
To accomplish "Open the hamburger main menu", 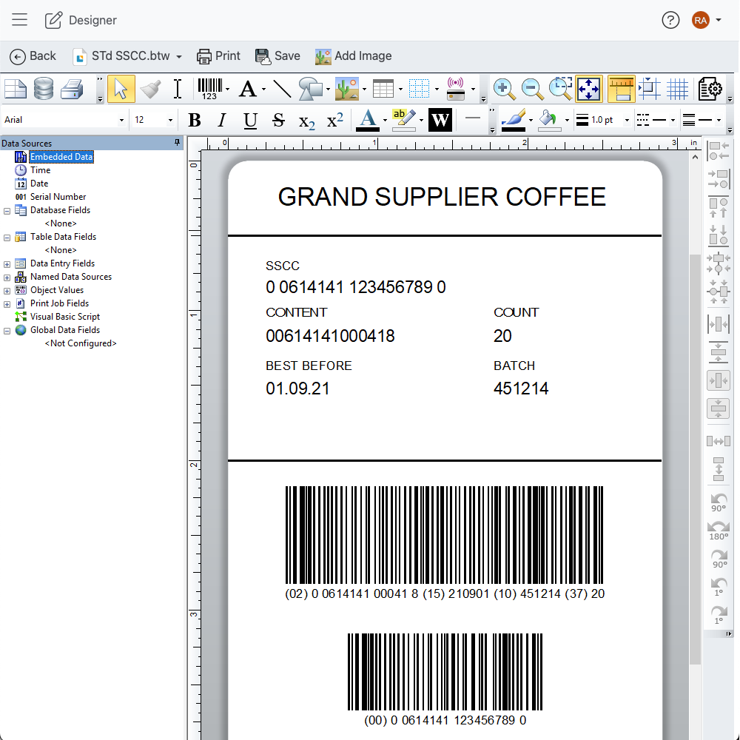I will tap(19, 20).
